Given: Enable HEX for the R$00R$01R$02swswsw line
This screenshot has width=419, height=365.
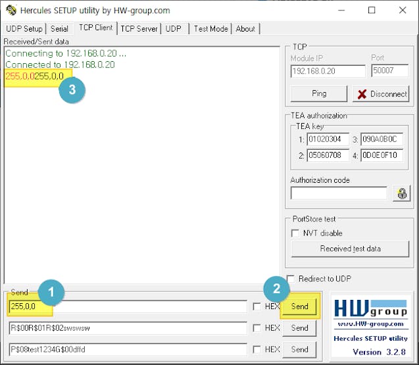Looking at the screenshot, I should [x=257, y=328].
